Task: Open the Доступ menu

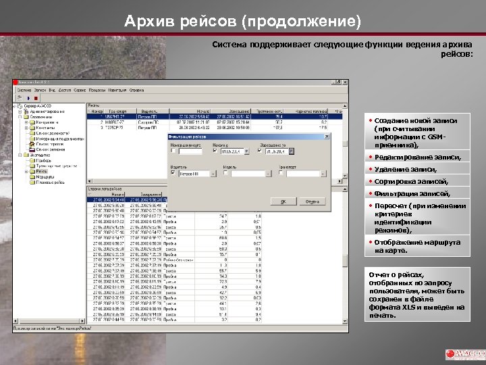Action: point(65,90)
